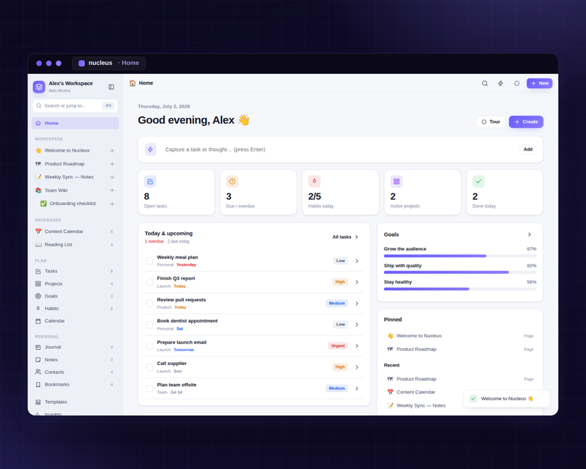The height and width of the screenshot is (469, 586).
Task: Open Content Calendar database in sidebar
Action: [75, 232]
